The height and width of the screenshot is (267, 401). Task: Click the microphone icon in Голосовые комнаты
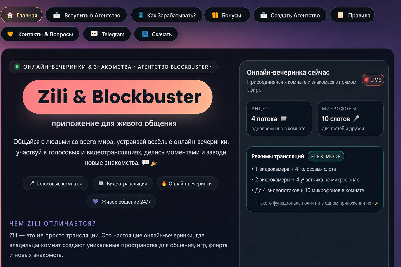[32, 184]
